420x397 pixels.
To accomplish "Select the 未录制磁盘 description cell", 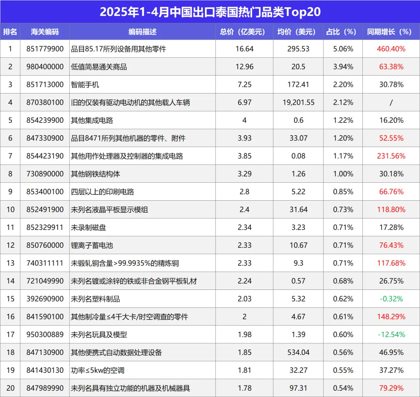I will point(142,228).
